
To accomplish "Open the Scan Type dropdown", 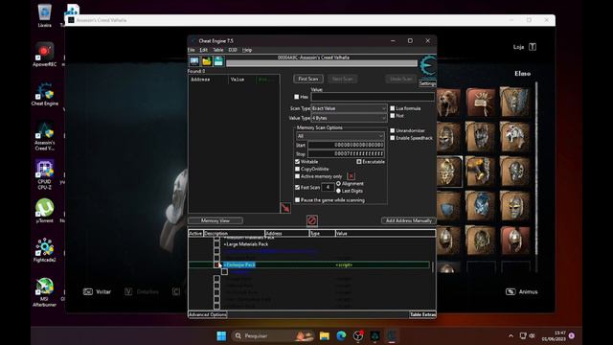I will coord(349,108).
